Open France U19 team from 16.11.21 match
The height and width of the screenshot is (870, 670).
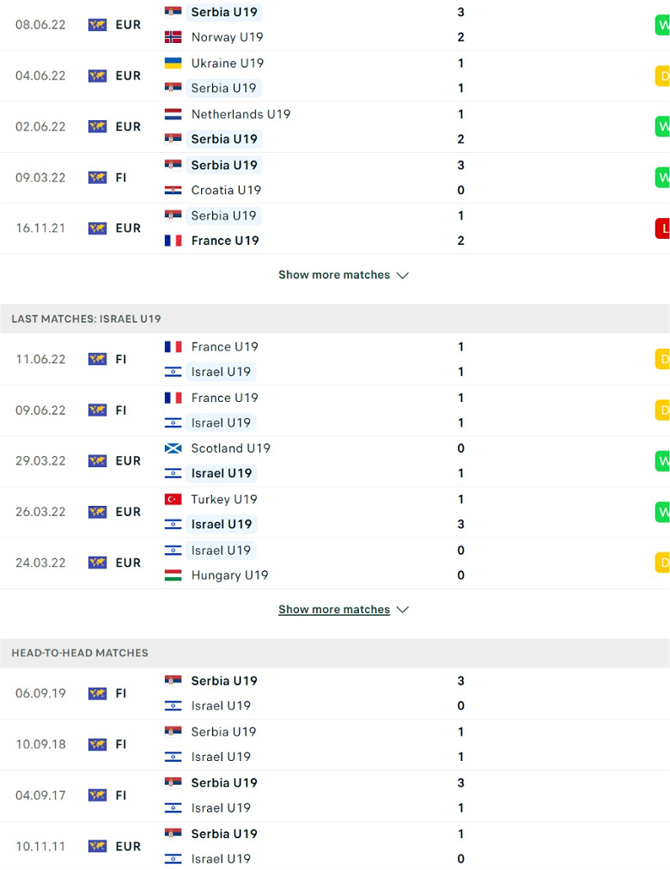[225, 240]
